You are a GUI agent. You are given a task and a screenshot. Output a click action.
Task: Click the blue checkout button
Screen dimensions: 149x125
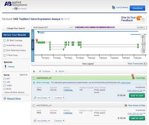click(x=137, y=8)
